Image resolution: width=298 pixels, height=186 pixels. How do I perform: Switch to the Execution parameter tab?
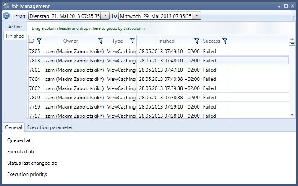[50, 127]
